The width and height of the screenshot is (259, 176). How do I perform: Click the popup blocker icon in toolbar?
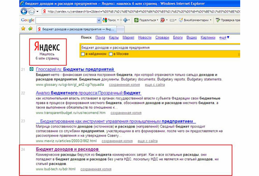pyautogui.click(x=163, y=20)
